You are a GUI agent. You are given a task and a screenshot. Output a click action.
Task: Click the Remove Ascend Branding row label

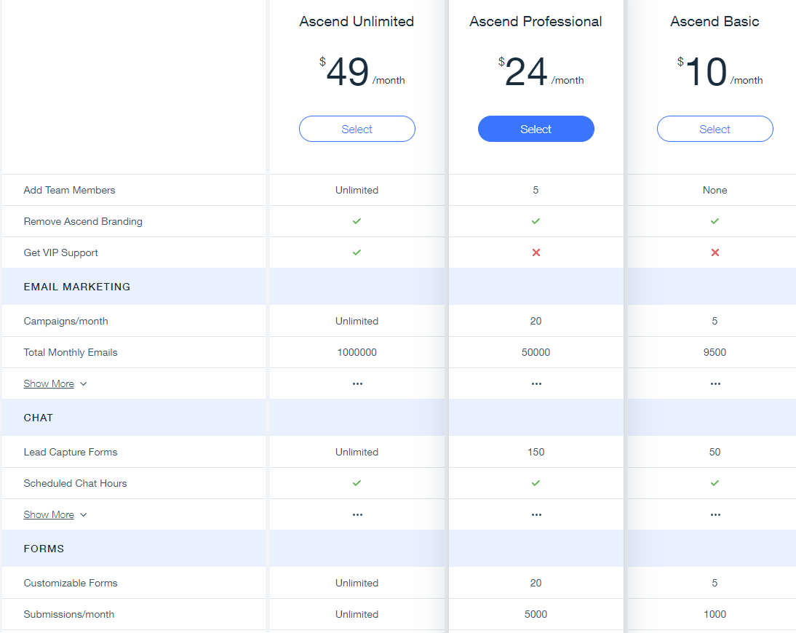click(83, 221)
